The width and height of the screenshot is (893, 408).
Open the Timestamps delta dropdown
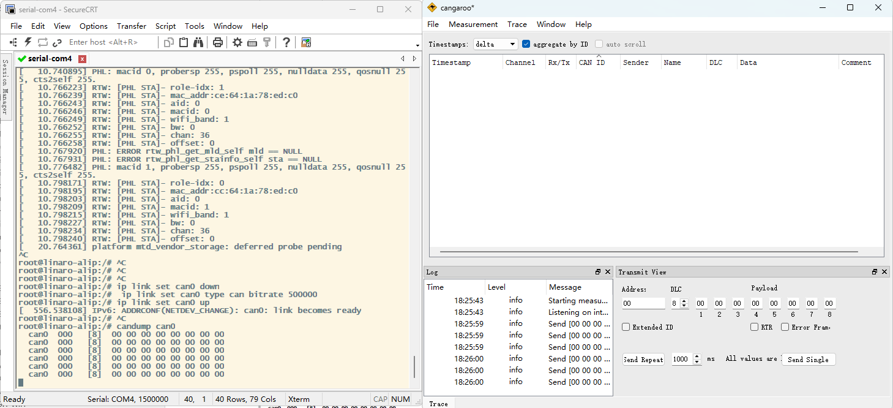click(x=496, y=44)
